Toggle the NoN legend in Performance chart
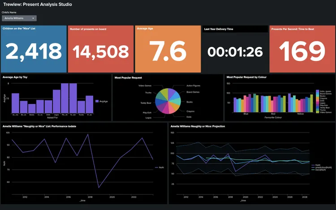Image resolution: width=336 pixels, height=210 pixels. [x=159, y=167]
